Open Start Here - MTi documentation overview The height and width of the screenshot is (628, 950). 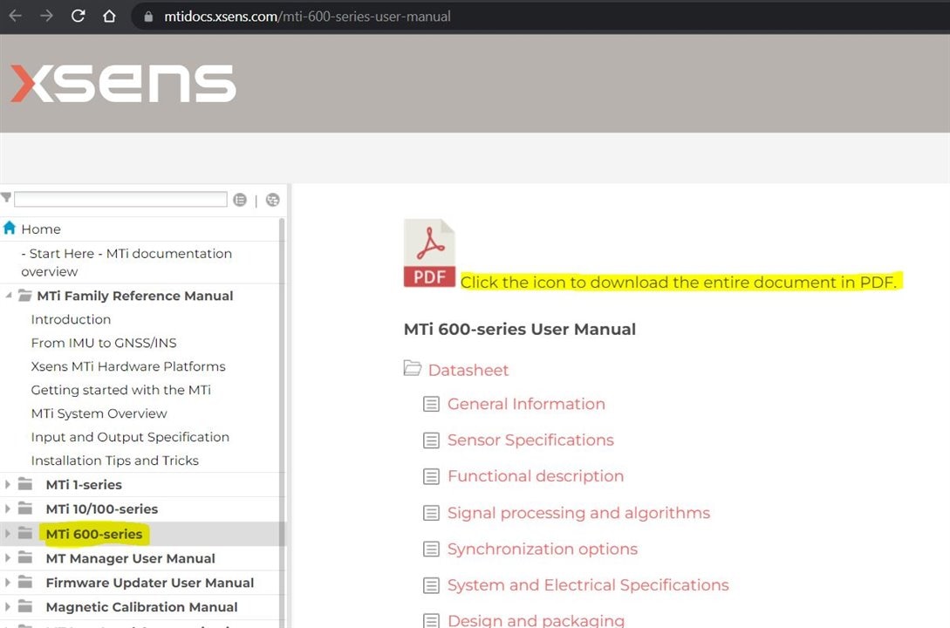126,263
